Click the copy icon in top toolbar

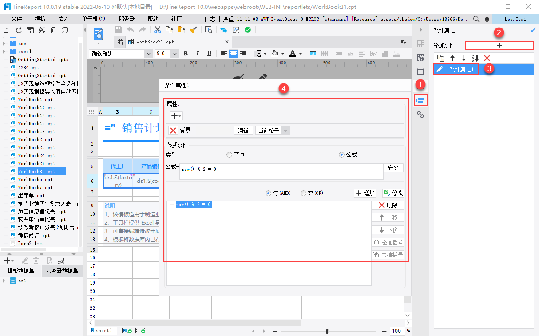pyautogui.click(x=169, y=30)
